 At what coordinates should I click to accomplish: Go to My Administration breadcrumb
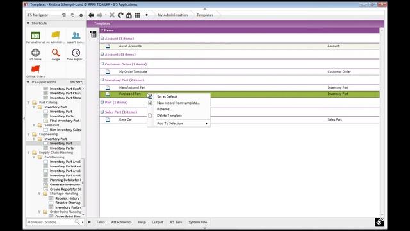tap(172, 15)
